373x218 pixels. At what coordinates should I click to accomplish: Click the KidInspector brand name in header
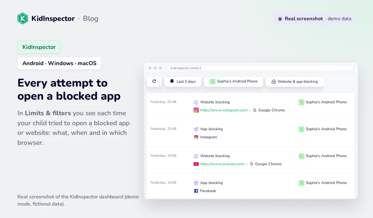[53, 18]
